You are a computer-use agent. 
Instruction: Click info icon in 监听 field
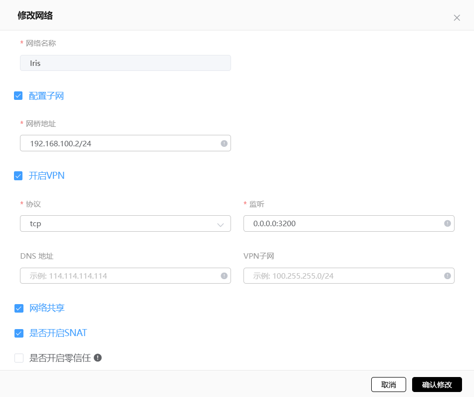point(448,223)
